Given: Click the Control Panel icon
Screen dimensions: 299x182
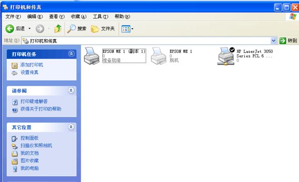Looking at the screenshot, I should [x=15, y=139].
